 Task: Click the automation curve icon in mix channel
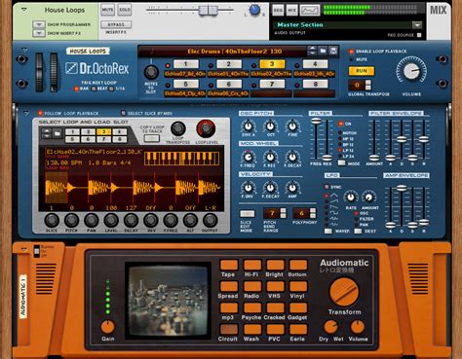(310, 11)
